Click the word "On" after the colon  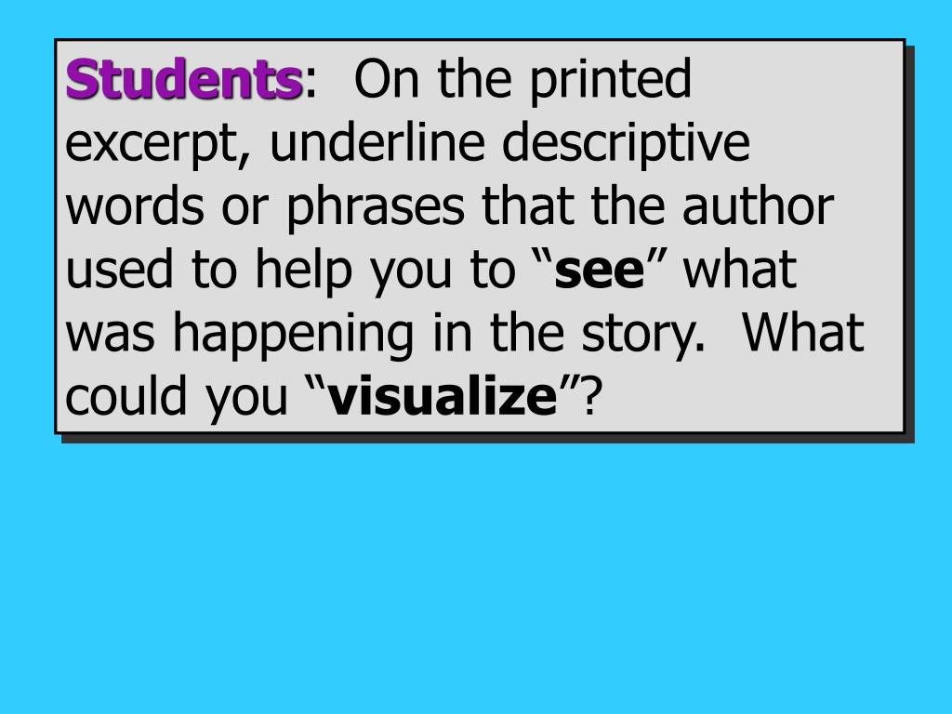386,80
